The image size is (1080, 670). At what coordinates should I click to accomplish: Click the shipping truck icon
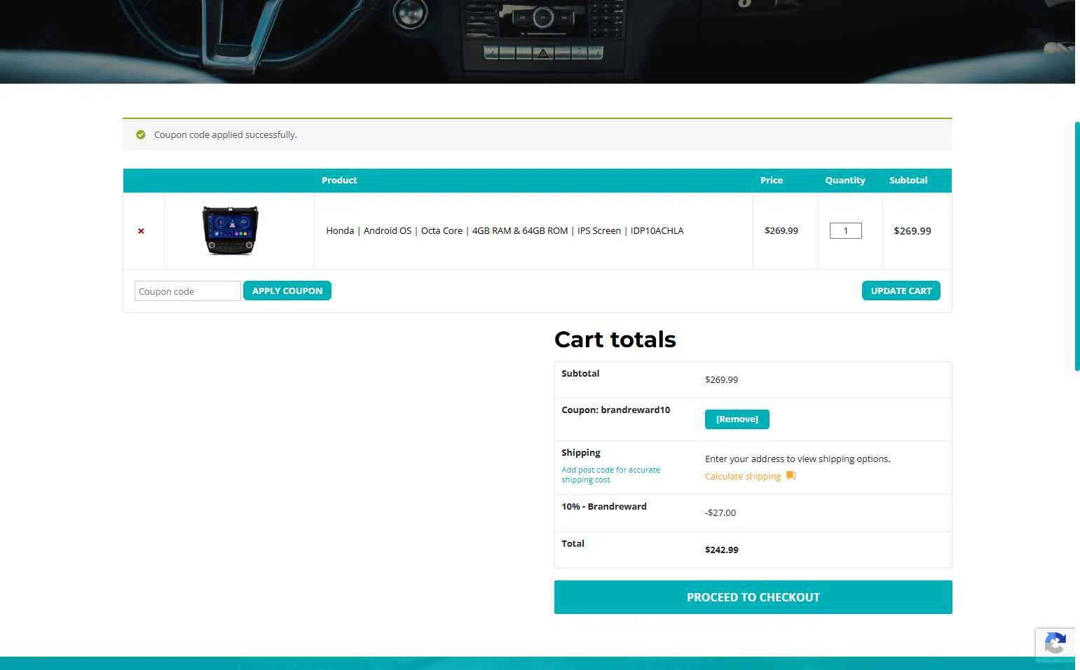tap(791, 476)
